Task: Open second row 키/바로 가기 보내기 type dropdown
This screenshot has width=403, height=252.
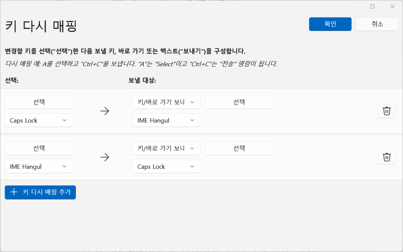Action: [x=166, y=148]
